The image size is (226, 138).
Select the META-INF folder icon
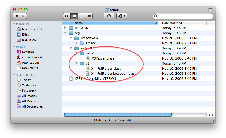(x=71, y=28)
